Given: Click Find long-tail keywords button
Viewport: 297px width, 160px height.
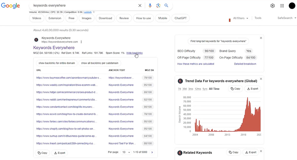Looking at the screenshot, I should click(218, 41).
